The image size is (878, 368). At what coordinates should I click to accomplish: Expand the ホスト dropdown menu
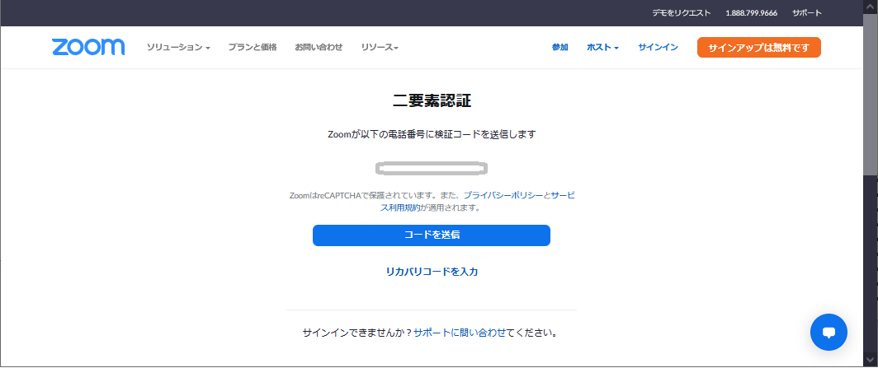pyautogui.click(x=602, y=48)
